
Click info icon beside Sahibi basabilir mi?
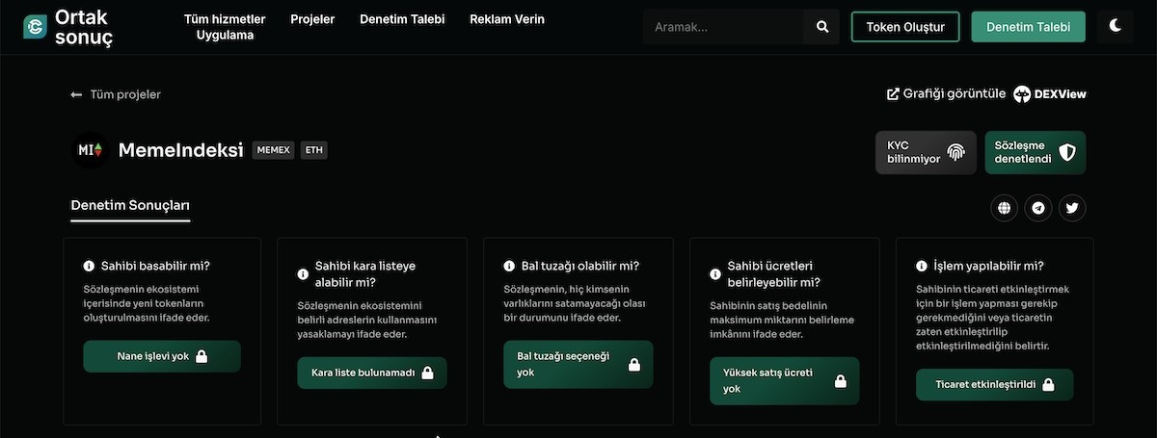pos(89,266)
